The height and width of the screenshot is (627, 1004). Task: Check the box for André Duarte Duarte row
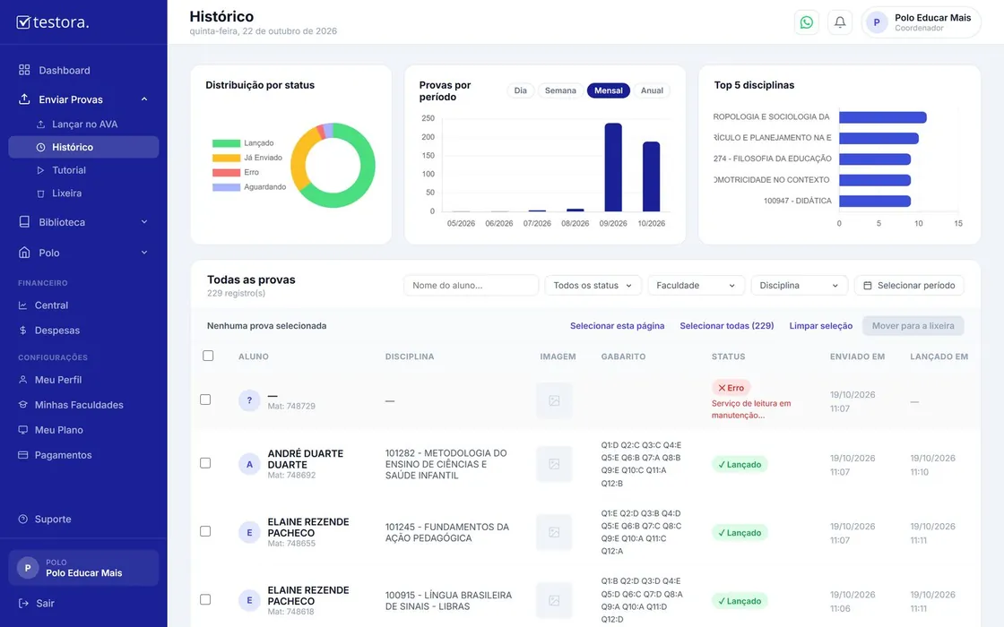205,462
